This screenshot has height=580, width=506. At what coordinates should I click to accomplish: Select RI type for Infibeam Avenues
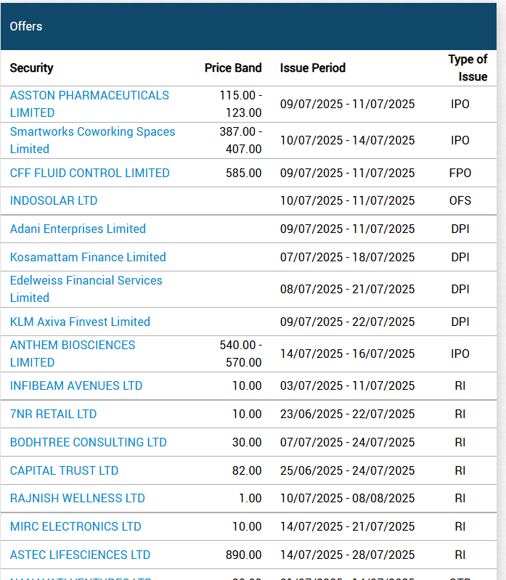(x=460, y=385)
